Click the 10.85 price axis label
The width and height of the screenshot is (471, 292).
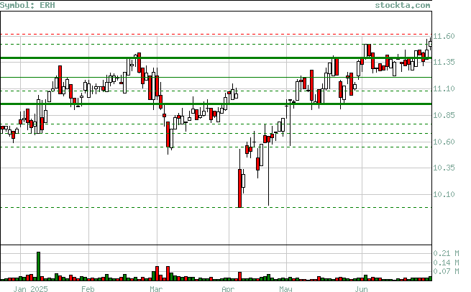tap(444, 115)
